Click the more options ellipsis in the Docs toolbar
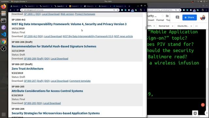 click(196, 26)
